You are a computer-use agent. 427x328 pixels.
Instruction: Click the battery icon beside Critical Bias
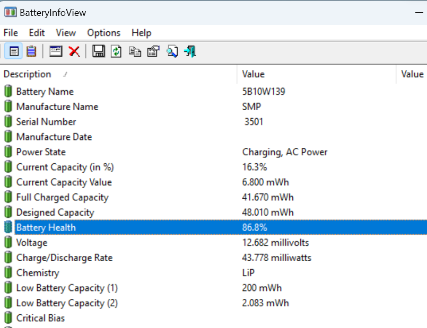[x=8, y=317]
